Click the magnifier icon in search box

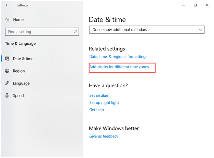pyautogui.click(x=76, y=32)
